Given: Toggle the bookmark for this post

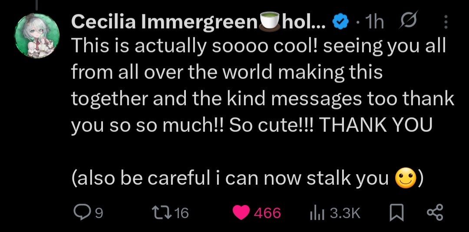Looking at the screenshot, I should point(397,213).
